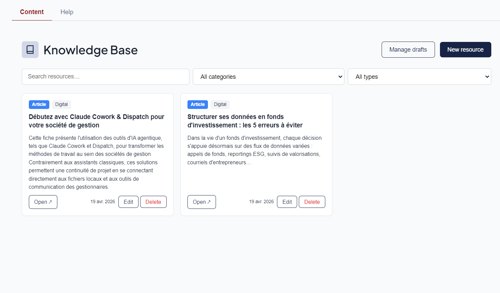This screenshot has height=293, width=500.
Task: Switch to the Help tab
Action: click(67, 12)
